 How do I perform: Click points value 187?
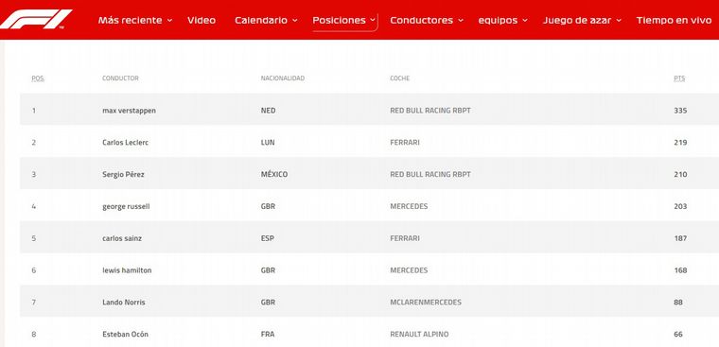680,238
